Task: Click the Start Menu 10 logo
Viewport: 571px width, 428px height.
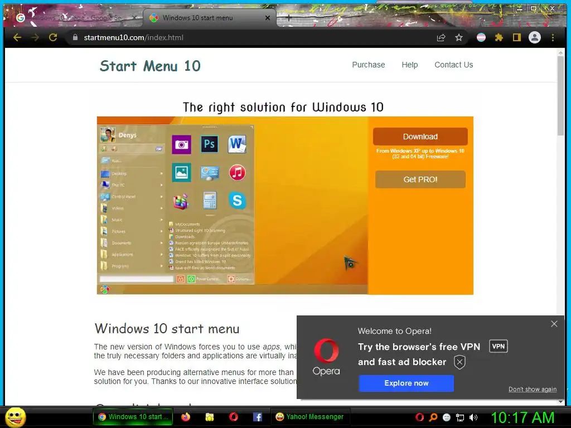Action: [150, 66]
